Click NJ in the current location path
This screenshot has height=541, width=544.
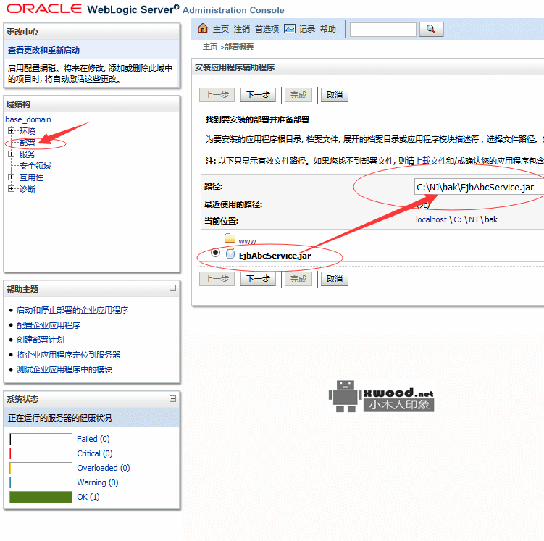click(473, 219)
